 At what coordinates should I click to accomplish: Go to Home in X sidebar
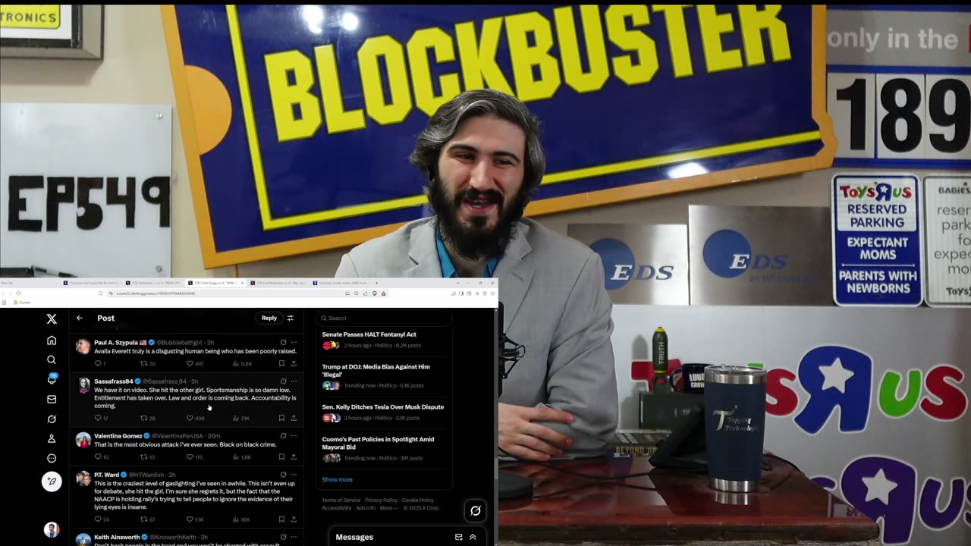tap(52, 340)
